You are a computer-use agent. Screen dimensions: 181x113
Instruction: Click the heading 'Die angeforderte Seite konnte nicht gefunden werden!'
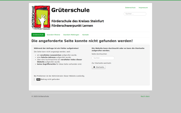pyautogui.click(x=82, y=41)
